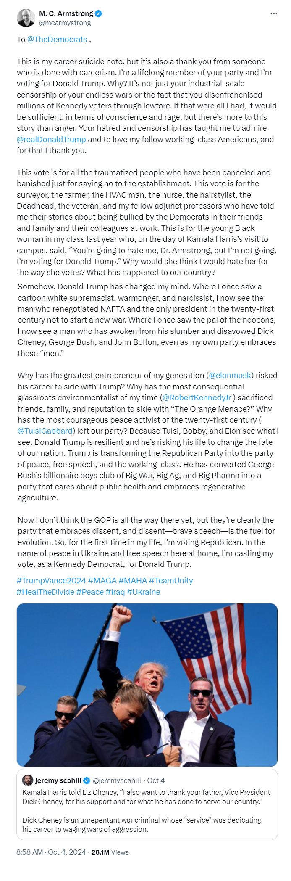The height and width of the screenshot is (881, 291).
Task: Click jeremy scahill's small avatar
Action: coord(28,780)
